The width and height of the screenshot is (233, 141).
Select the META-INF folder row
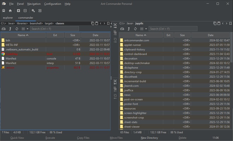click(56, 45)
